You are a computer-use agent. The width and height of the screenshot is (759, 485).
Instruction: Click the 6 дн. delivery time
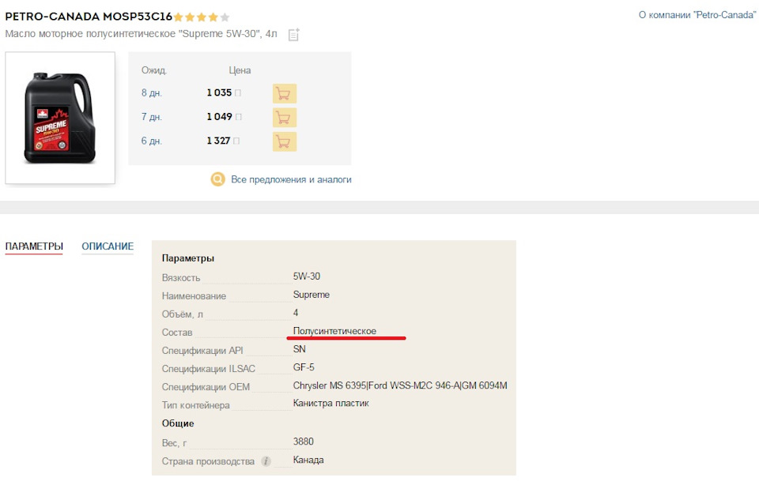pyautogui.click(x=152, y=141)
